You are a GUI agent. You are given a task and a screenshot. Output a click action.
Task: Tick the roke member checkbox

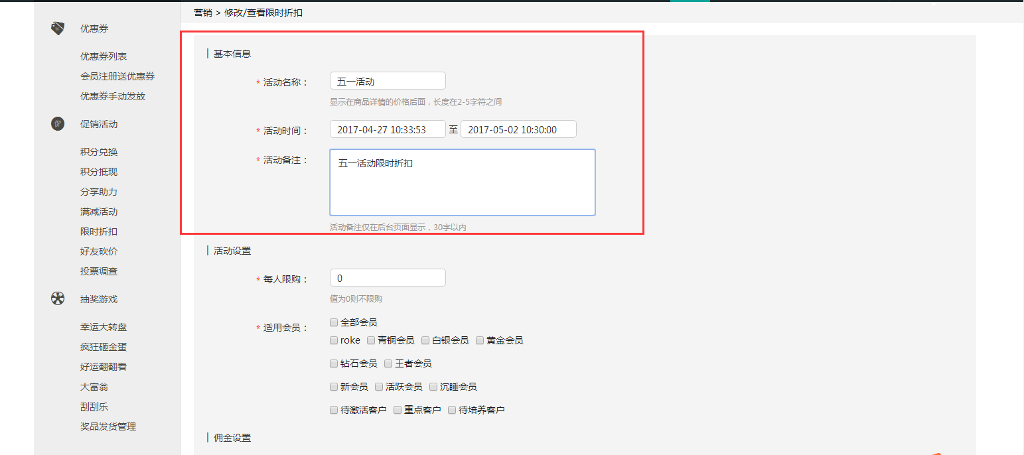pyautogui.click(x=334, y=340)
